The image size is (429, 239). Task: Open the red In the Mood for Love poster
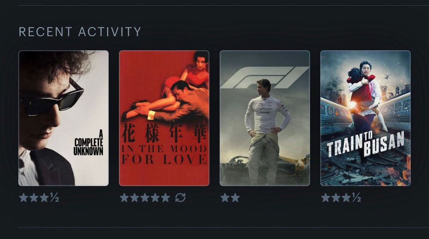164,118
